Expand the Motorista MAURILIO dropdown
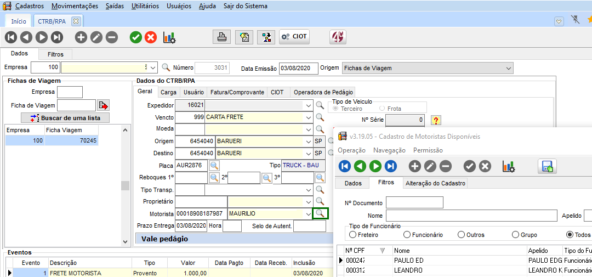592x277 pixels. click(309, 213)
